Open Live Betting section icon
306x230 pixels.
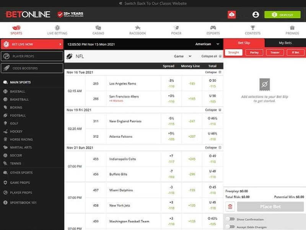click(x=57, y=28)
